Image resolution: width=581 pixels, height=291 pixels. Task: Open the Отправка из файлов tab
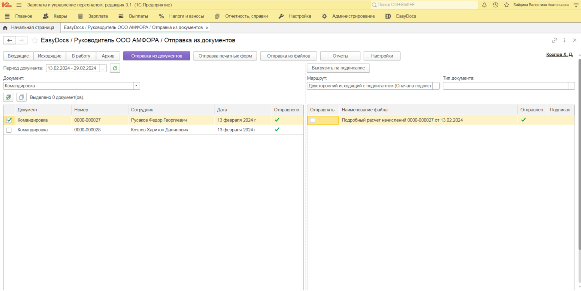(288, 56)
